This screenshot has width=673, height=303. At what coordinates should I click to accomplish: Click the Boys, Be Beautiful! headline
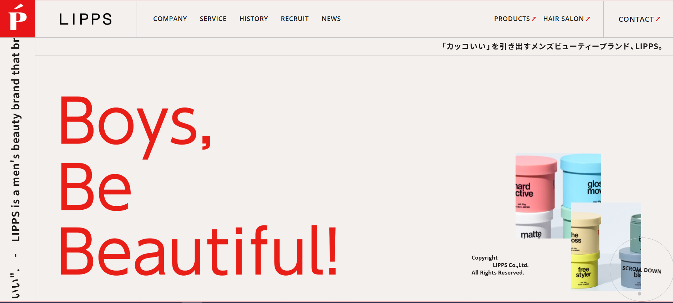point(198,186)
